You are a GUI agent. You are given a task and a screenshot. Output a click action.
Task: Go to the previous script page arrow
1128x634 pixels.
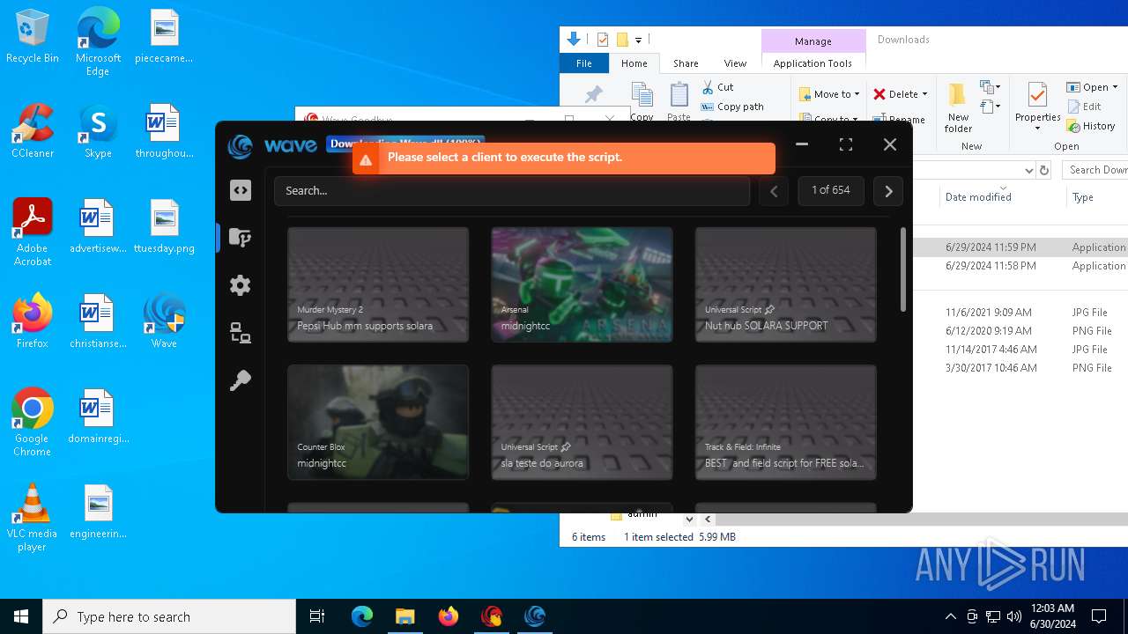click(774, 190)
